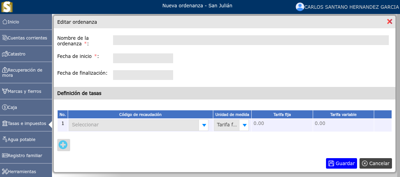
Task: Click the Tarifa variable column header
Action: [x=343, y=115]
